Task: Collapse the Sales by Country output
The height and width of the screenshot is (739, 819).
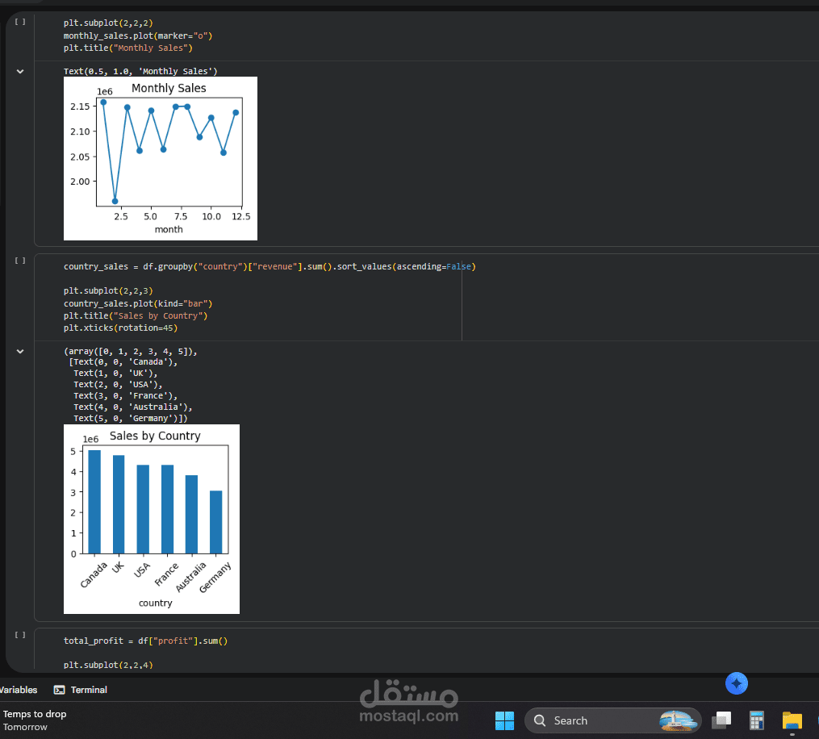Action: 20,352
